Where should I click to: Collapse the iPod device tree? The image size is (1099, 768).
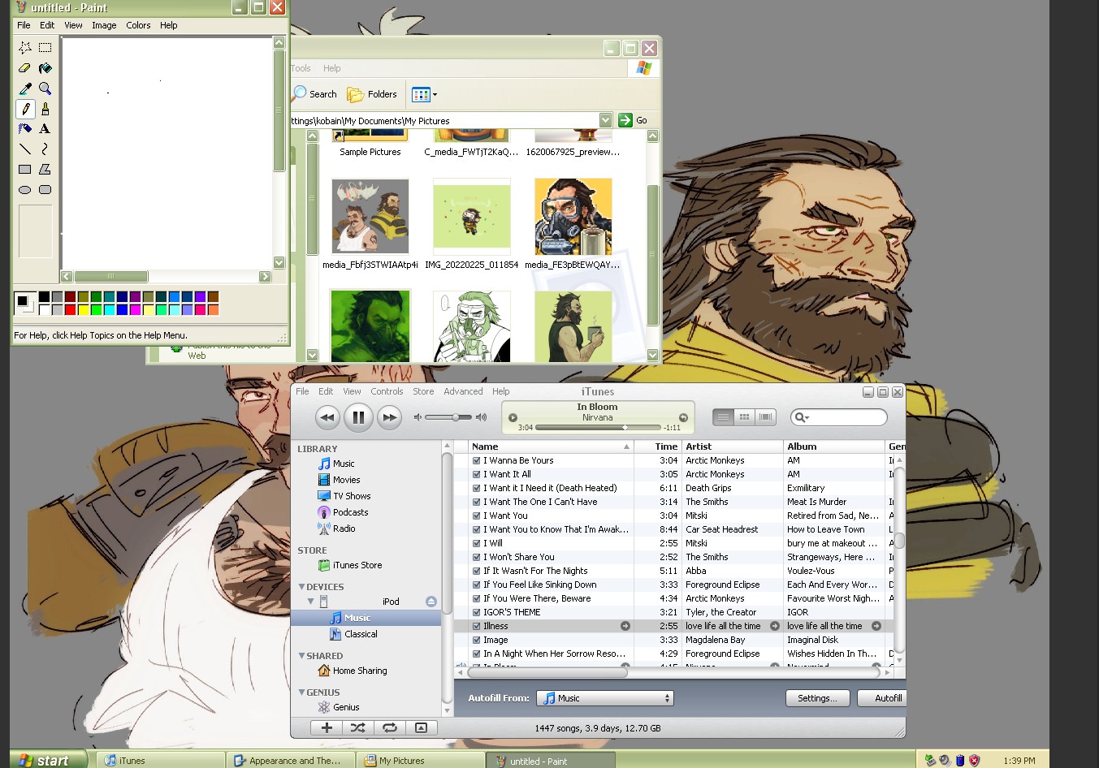tap(310, 602)
